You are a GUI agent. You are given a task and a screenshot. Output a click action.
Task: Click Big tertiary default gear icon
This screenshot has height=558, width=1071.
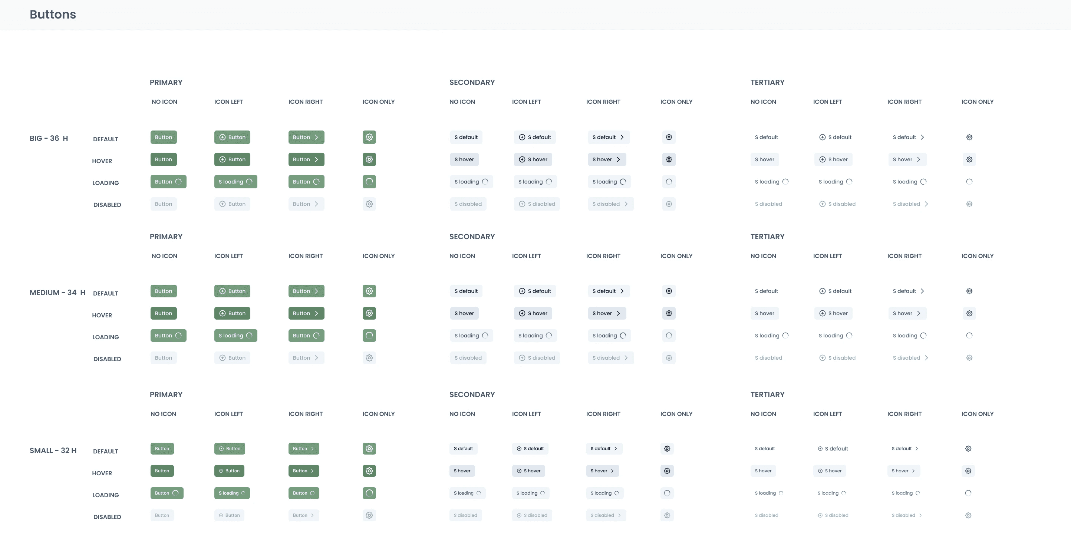(x=969, y=137)
